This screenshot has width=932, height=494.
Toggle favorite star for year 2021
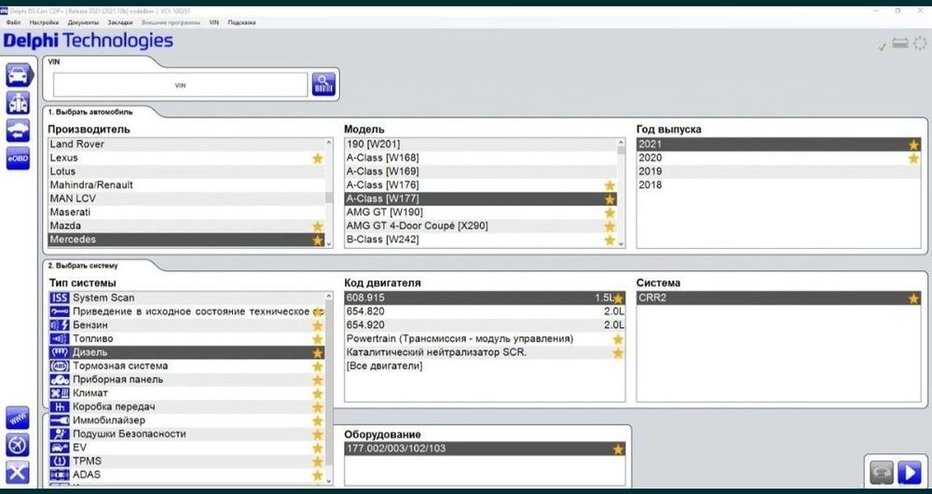pyautogui.click(x=913, y=144)
